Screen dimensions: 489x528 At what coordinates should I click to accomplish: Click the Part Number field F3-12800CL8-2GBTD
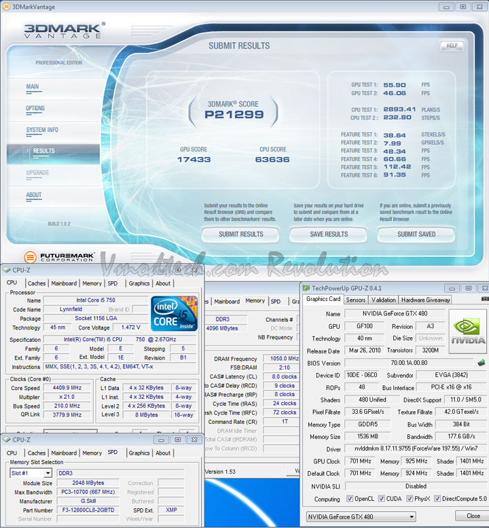point(88,510)
